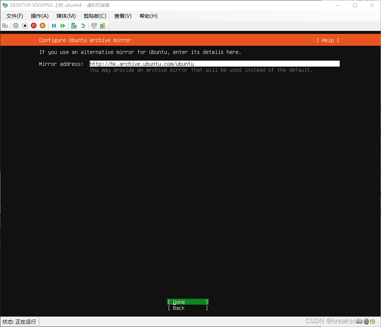The height and width of the screenshot is (327, 381).
Task: Click the 'Mirror address:' label
Action: (61, 64)
